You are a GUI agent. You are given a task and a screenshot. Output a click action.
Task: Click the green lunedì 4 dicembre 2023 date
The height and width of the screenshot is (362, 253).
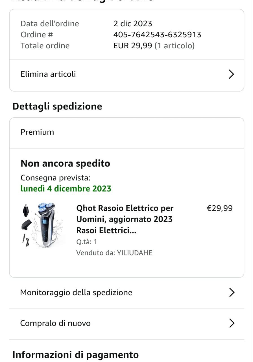(66, 189)
